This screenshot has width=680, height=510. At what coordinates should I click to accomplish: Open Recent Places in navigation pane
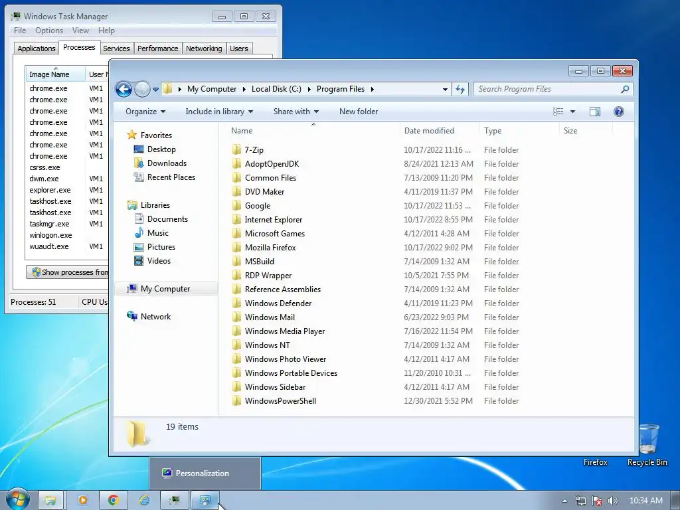click(x=171, y=177)
